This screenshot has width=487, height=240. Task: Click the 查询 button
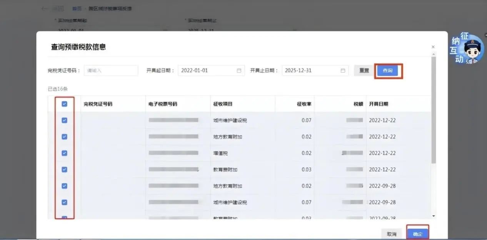[387, 71]
